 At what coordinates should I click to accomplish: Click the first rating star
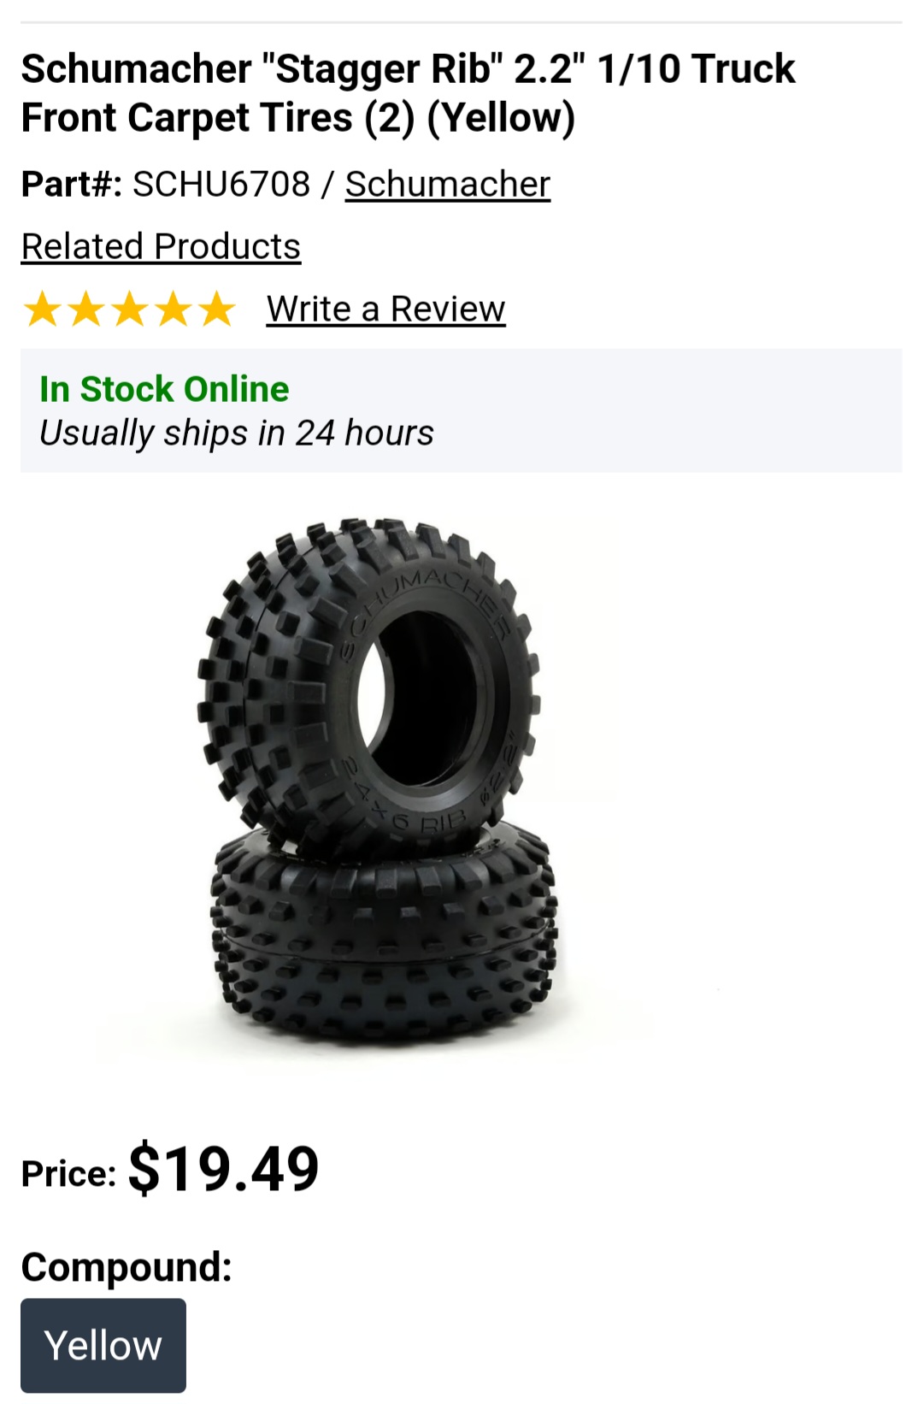coord(42,309)
